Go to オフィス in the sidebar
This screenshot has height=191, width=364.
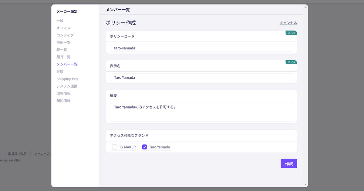(x=63, y=28)
